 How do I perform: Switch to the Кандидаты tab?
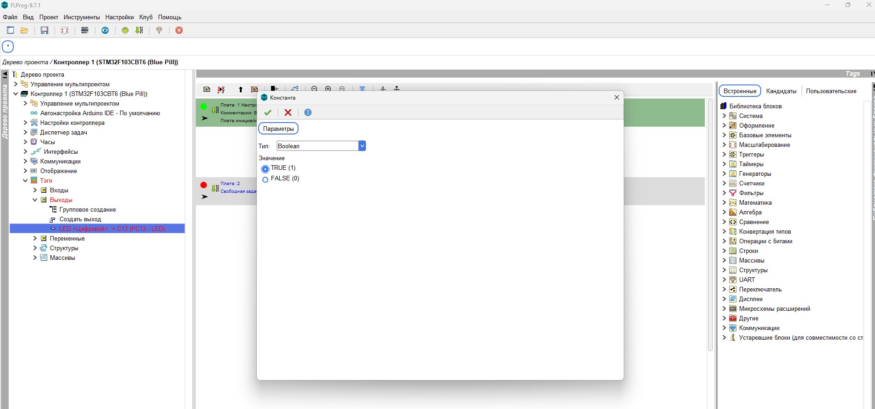[x=781, y=91]
